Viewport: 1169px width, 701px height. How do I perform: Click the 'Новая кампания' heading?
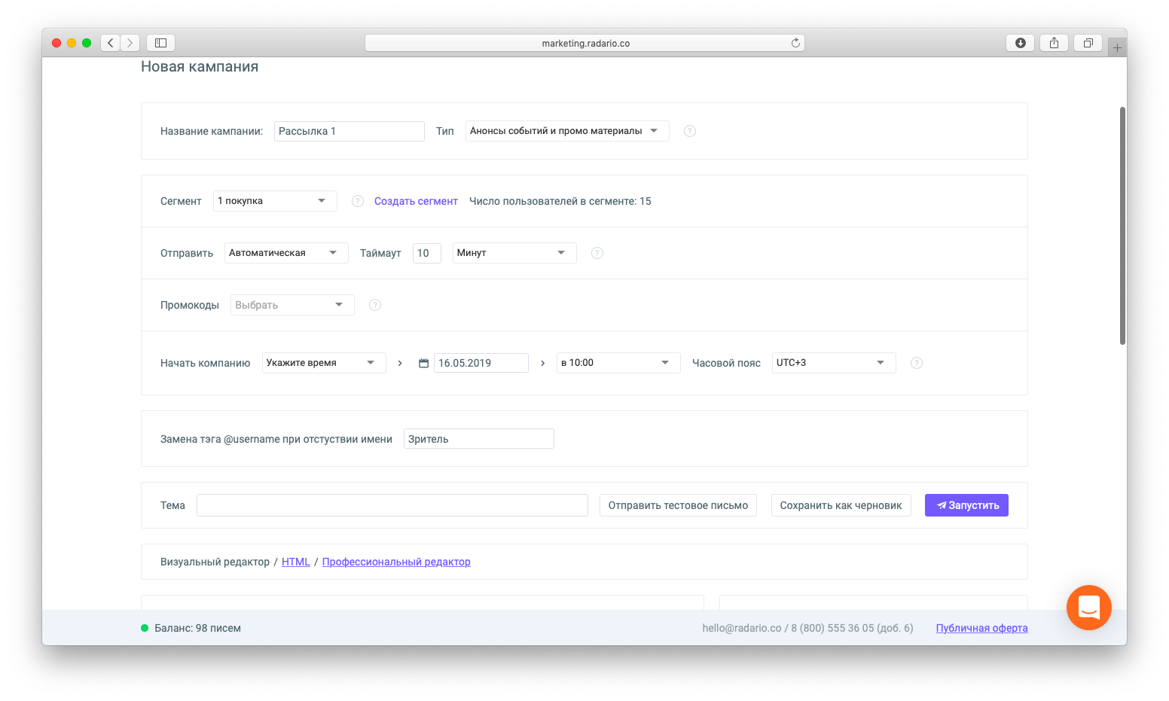click(200, 67)
